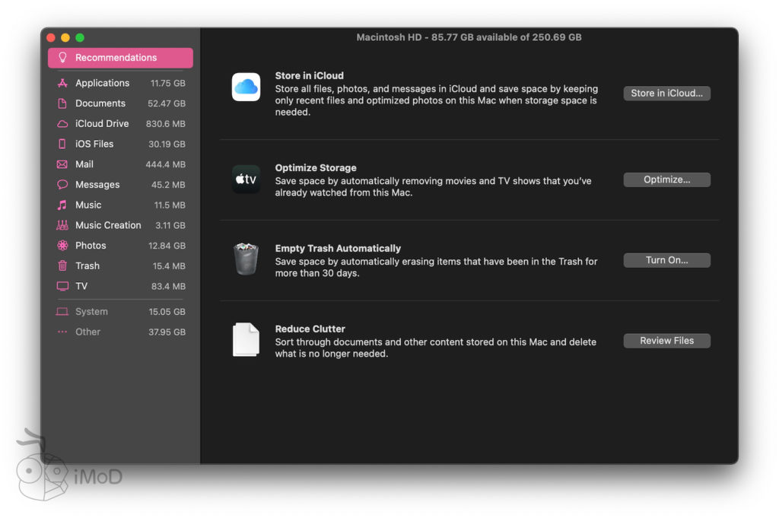779x518 pixels.
Task: Select the Music note icon in sidebar
Action: [x=62, y=205]
